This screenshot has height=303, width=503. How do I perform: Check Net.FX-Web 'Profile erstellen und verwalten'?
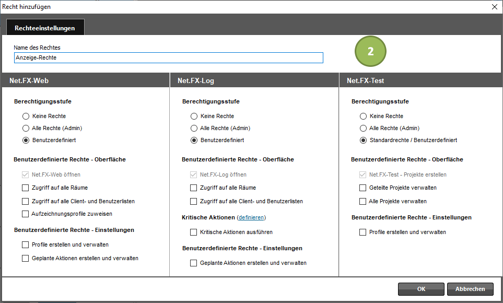coord(26,244)
